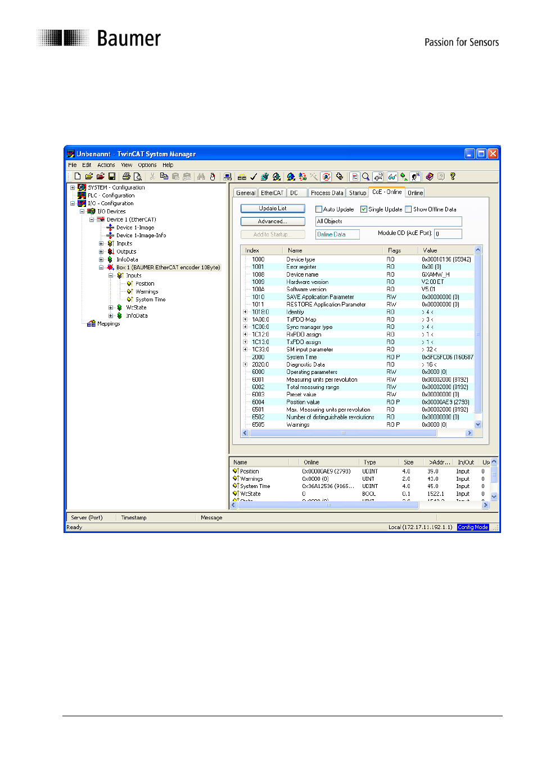The width and height of the screenshot is (537, 759).
Task: Click the Copy toolbar icon
Action: pos(164,177)
